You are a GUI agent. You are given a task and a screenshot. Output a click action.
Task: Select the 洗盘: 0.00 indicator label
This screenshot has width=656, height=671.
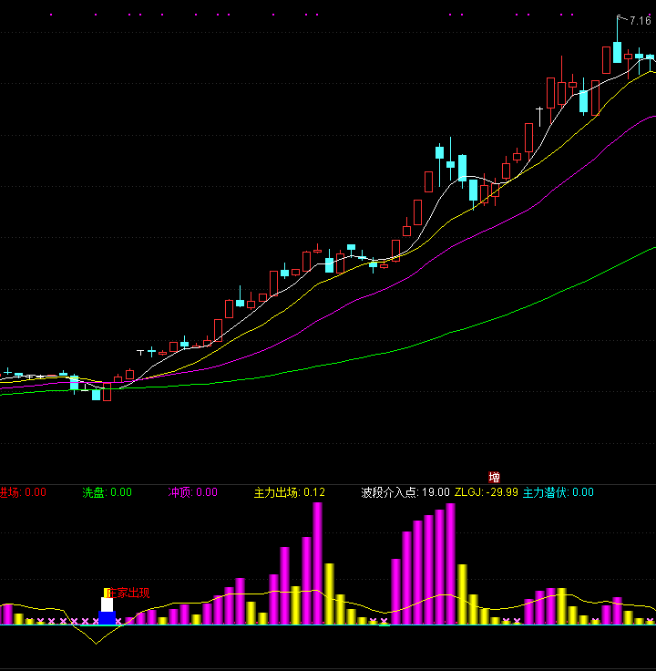coord(107,492)
